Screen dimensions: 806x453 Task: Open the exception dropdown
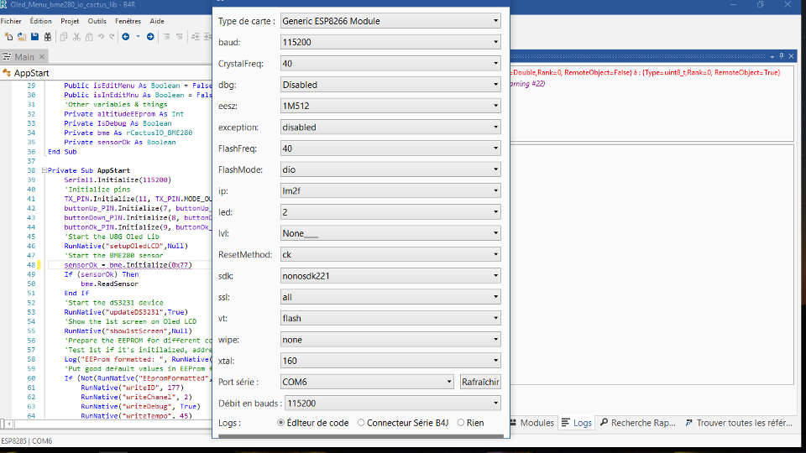[x=390, y=128]
